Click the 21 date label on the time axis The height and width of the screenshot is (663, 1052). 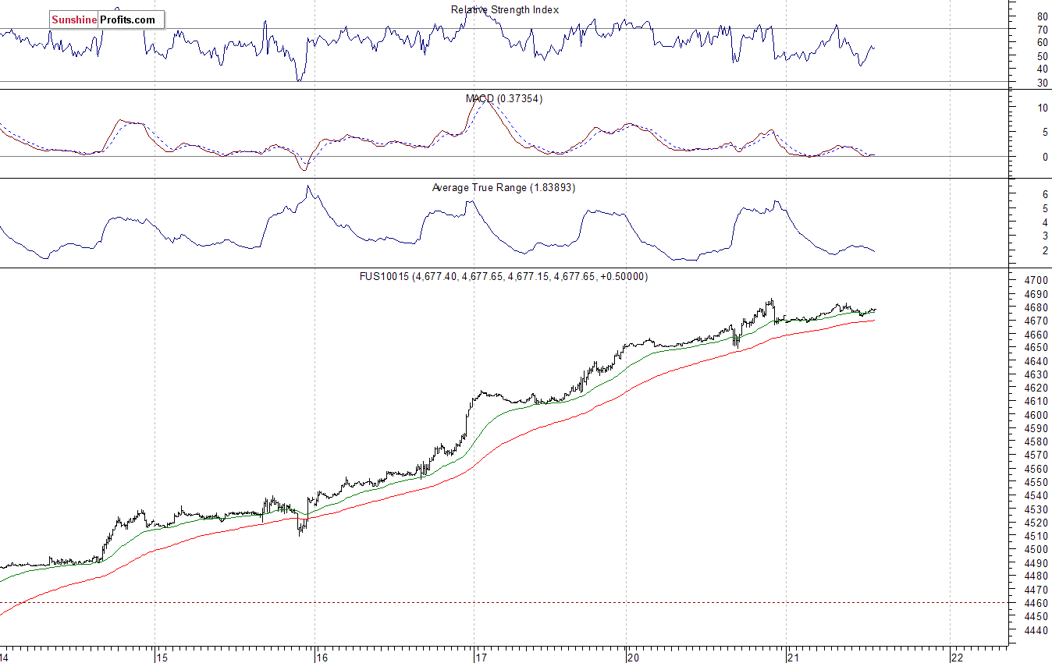pos(794,658)
